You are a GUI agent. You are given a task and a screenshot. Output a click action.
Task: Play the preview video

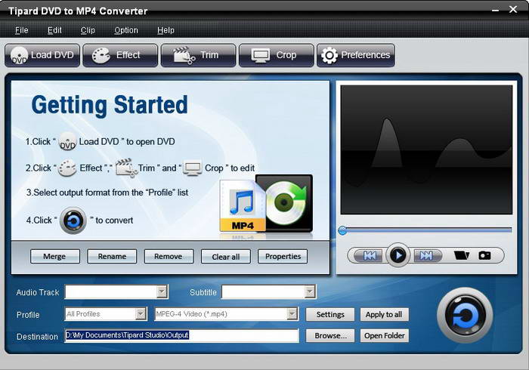[398, 255]
